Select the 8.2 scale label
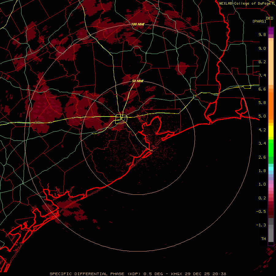This screenshot has height=276, width=276. (262, 62)
